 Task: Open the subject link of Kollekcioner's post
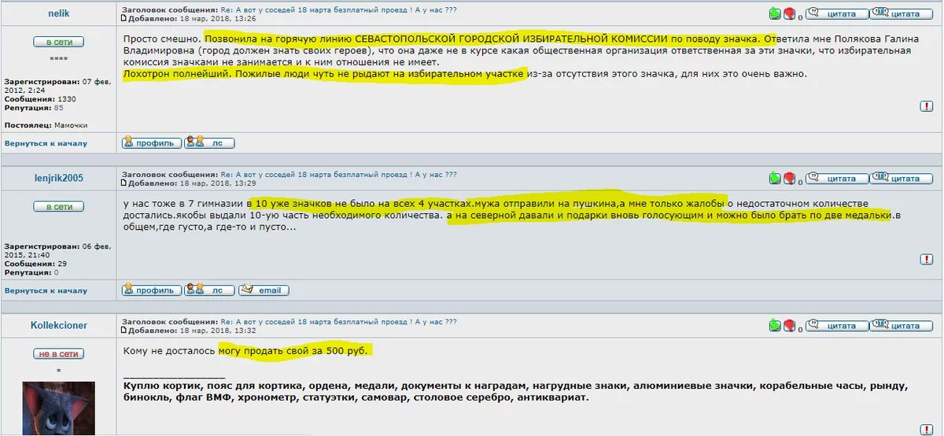[338, 321]
